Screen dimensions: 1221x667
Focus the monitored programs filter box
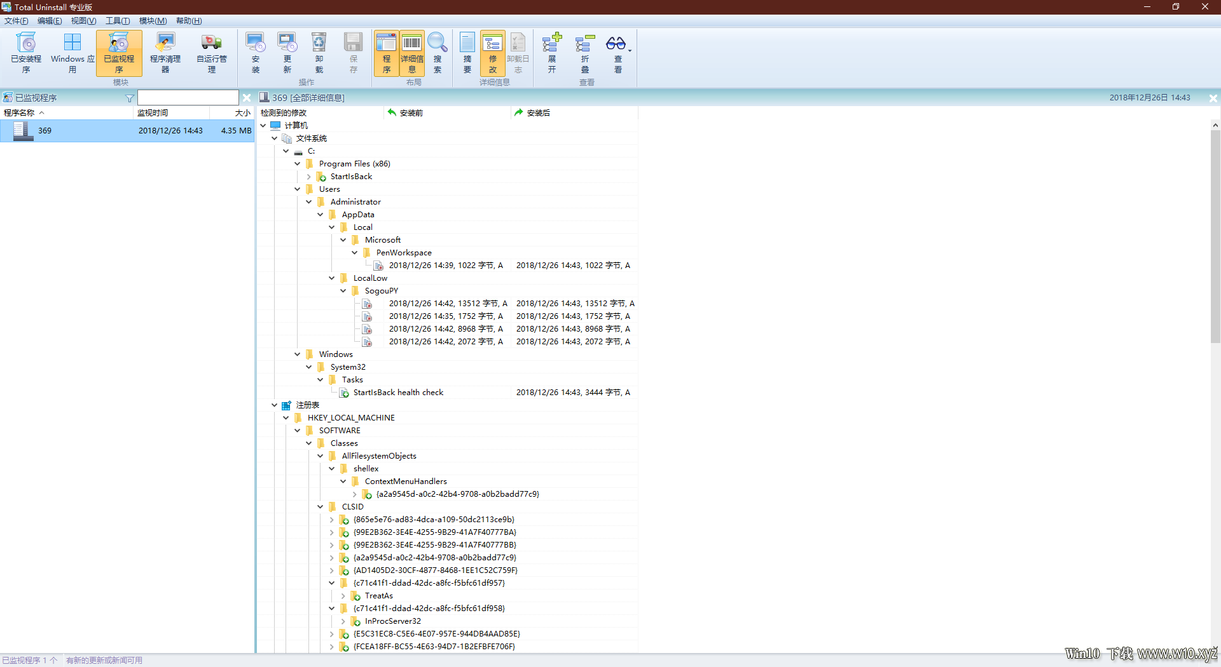coord(188,97)
